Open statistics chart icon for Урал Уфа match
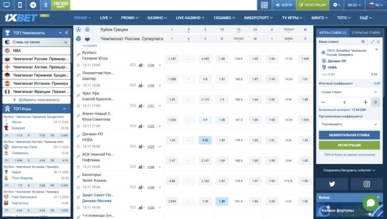Screen dimensions: 387x219 (x=141, y=106)
